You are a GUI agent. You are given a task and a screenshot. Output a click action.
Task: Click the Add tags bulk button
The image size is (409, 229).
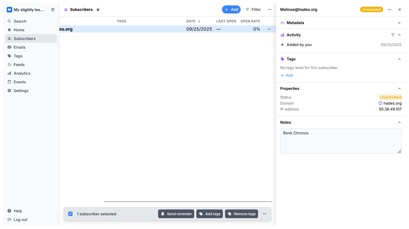(210, 214)
